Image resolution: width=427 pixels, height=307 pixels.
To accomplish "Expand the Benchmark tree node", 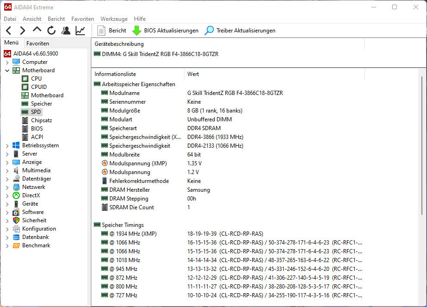I will tap(7, 246).
